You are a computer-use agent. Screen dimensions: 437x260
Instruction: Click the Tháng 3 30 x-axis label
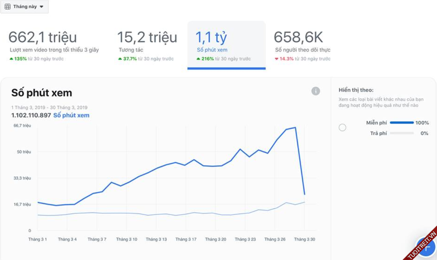click(304, 239)
